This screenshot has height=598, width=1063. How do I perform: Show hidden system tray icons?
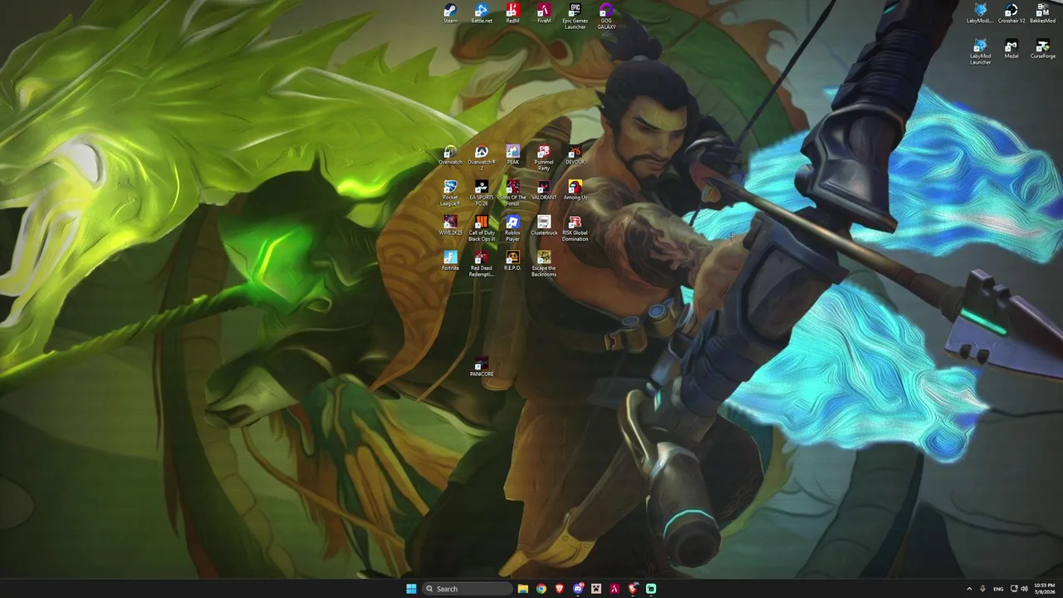point(968,589)
